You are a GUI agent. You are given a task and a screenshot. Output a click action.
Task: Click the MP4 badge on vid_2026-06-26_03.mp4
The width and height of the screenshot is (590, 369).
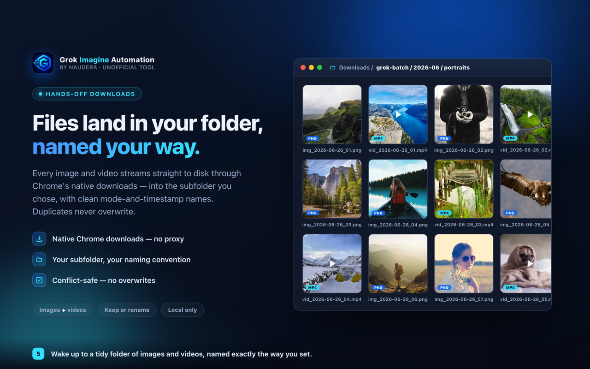[x=444, y=213]
